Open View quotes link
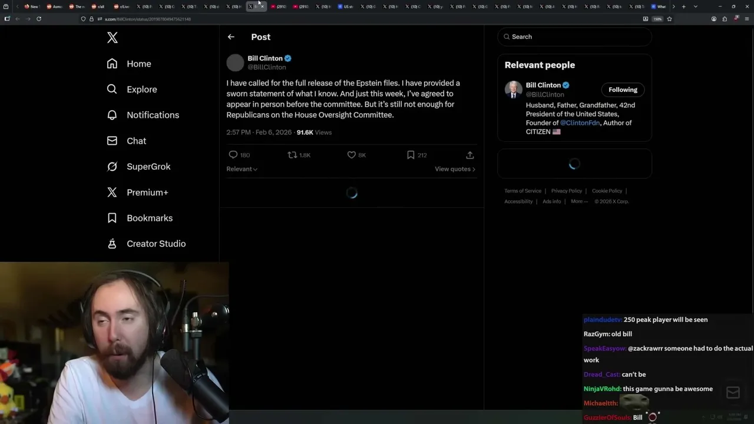The height and width of the screenshot is (424, 754). click(x=455, y=169)
